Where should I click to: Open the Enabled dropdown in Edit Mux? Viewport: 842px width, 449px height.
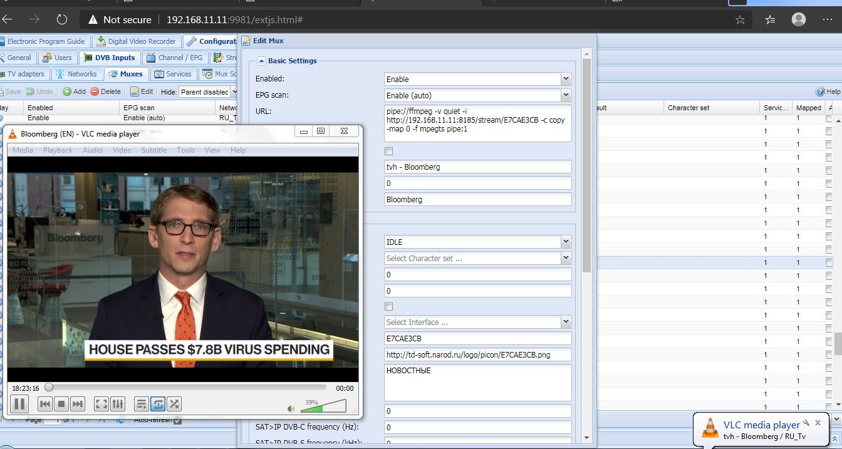pos(566,79)
